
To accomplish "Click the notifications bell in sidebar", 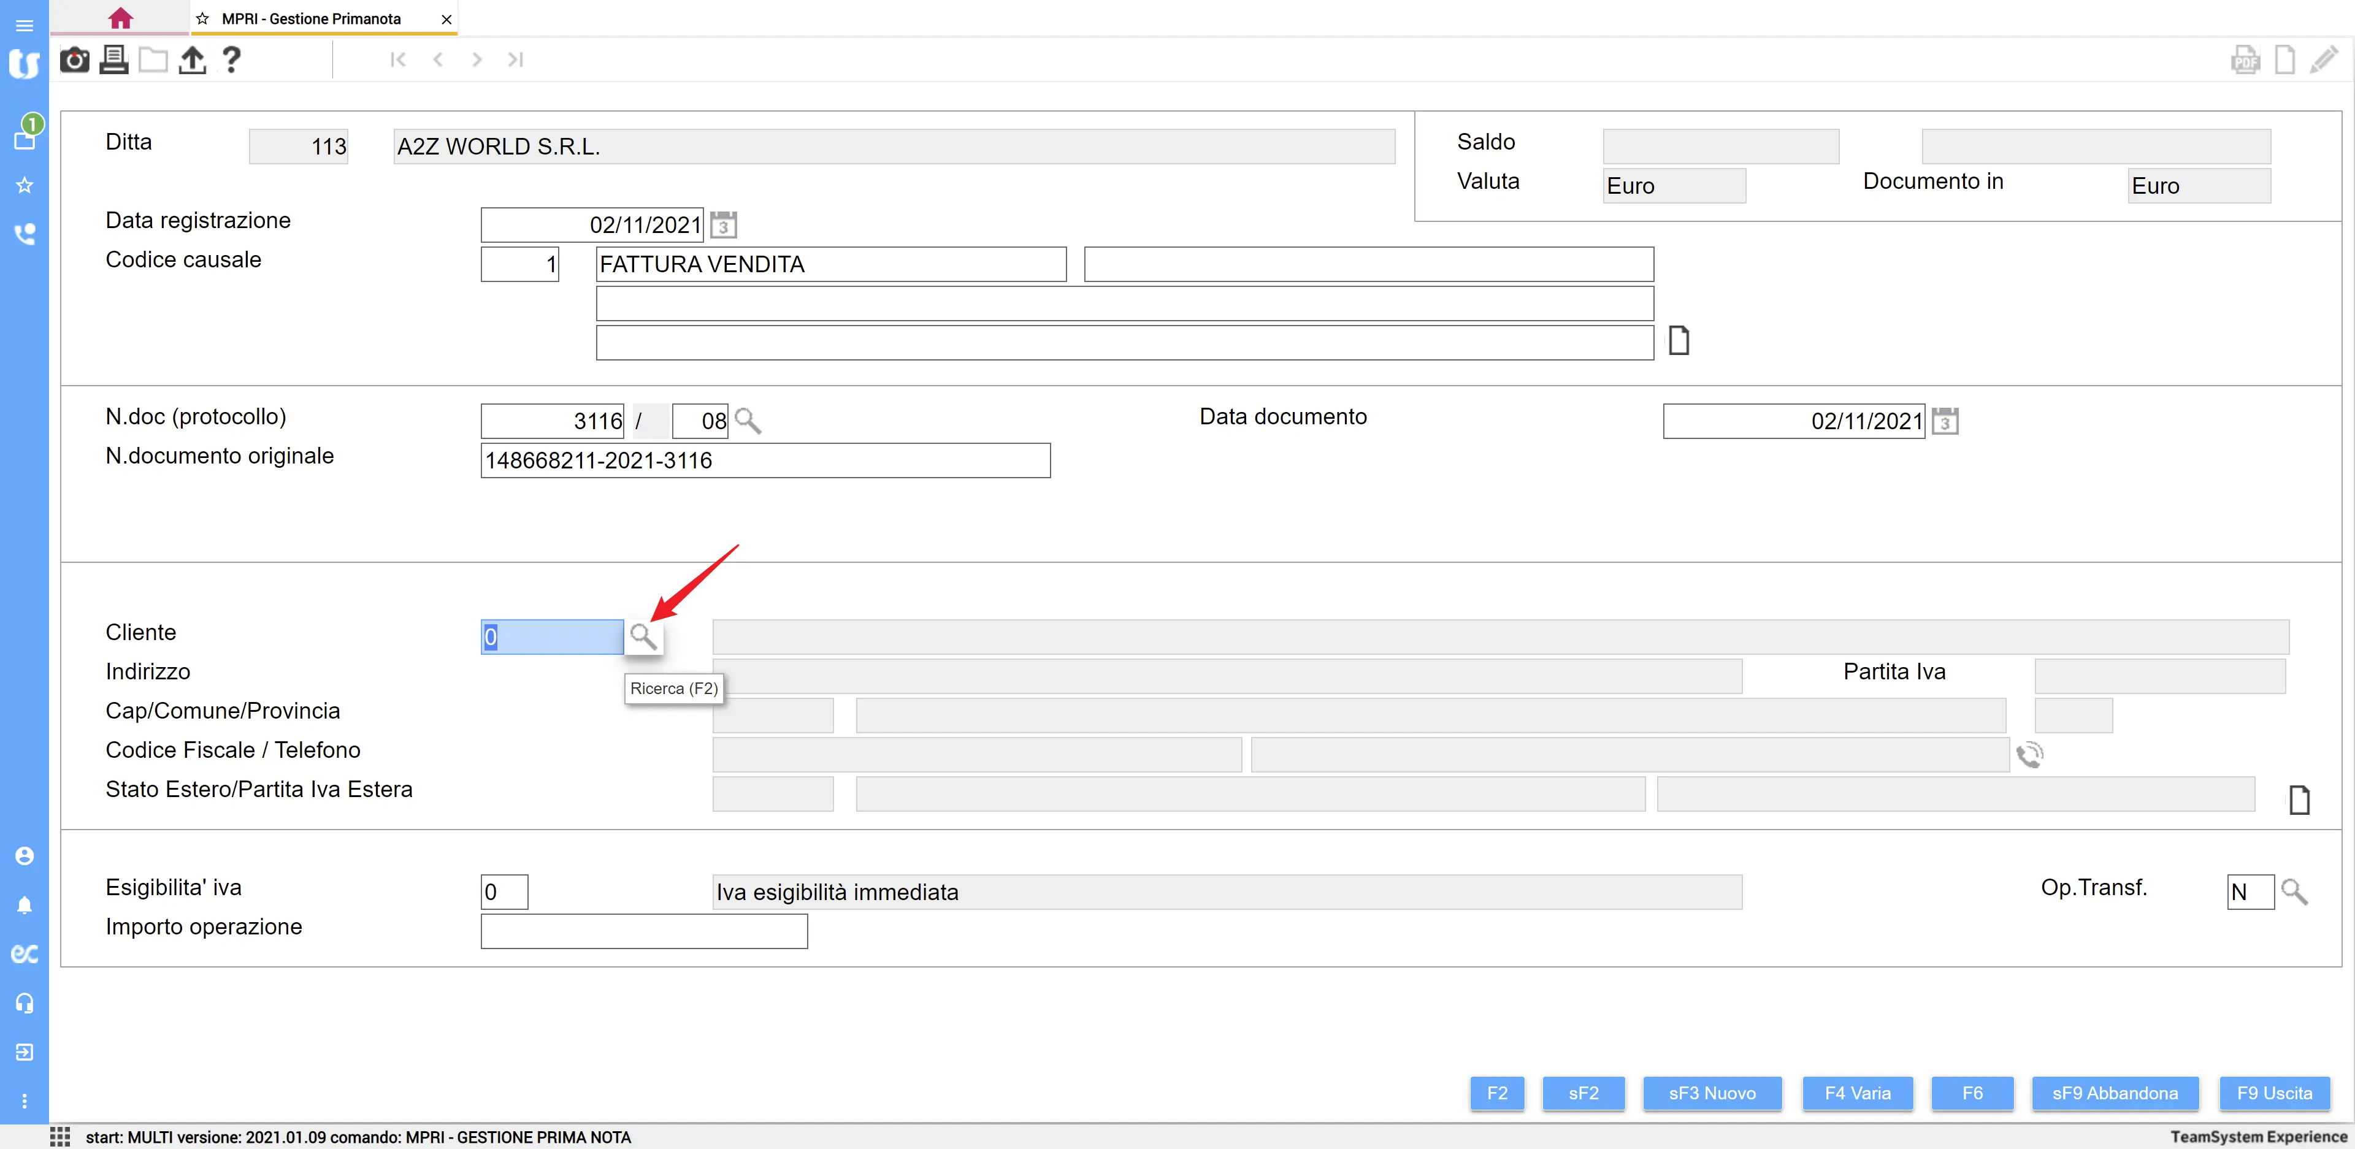I will (x=25, y=905).
